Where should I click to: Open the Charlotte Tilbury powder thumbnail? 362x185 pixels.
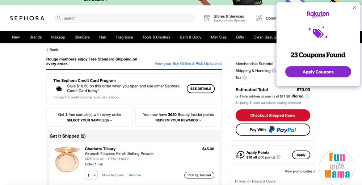click(x=67, y=159)
